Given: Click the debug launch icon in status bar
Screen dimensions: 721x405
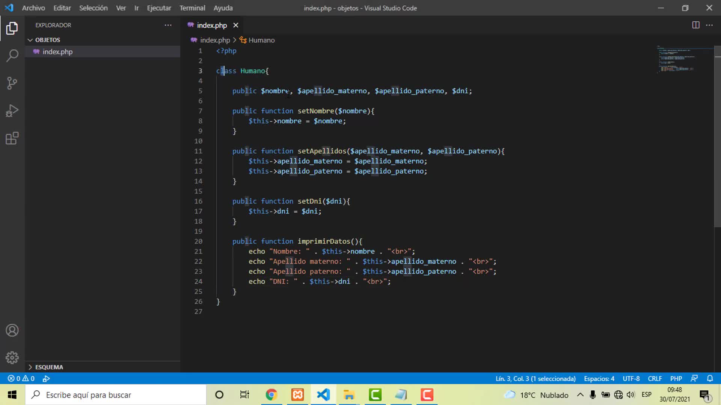Looking at the screenshot, I should (46, 378).
